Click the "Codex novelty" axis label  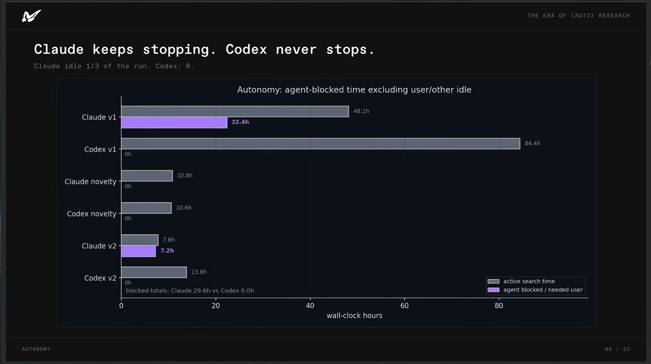coord(92,214)
